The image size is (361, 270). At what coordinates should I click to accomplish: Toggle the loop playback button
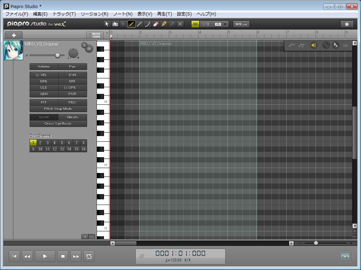tap(89, 256)
